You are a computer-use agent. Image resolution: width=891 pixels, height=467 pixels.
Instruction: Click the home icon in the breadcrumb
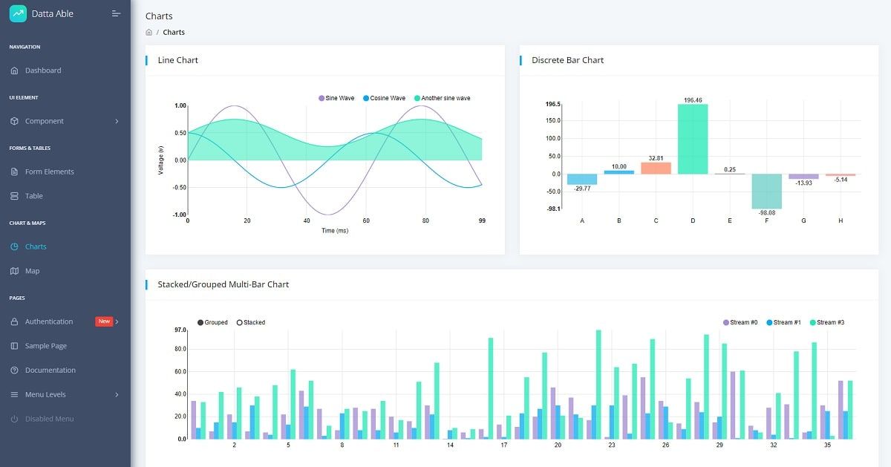150,32
